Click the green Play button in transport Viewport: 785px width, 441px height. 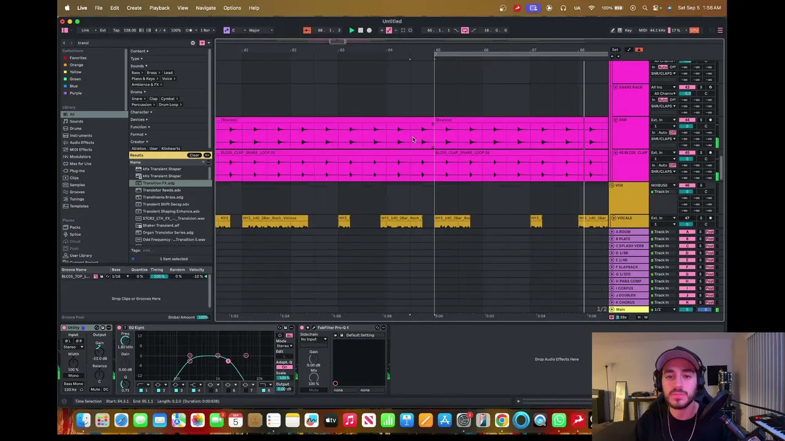(x=351, y=30)
